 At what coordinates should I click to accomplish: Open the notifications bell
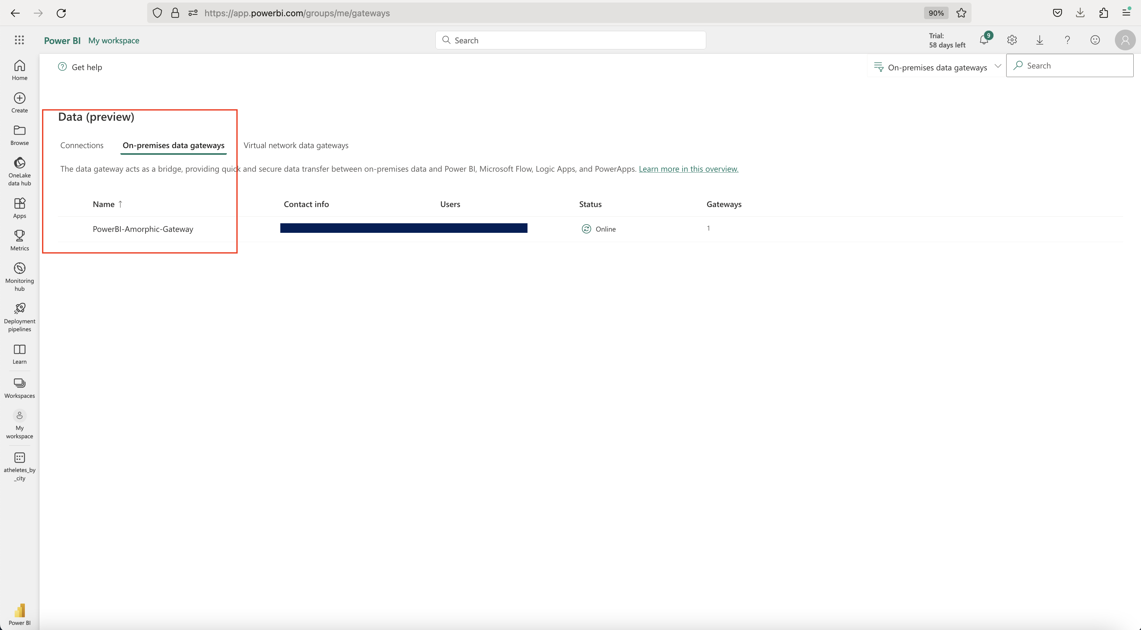point(984,40)
